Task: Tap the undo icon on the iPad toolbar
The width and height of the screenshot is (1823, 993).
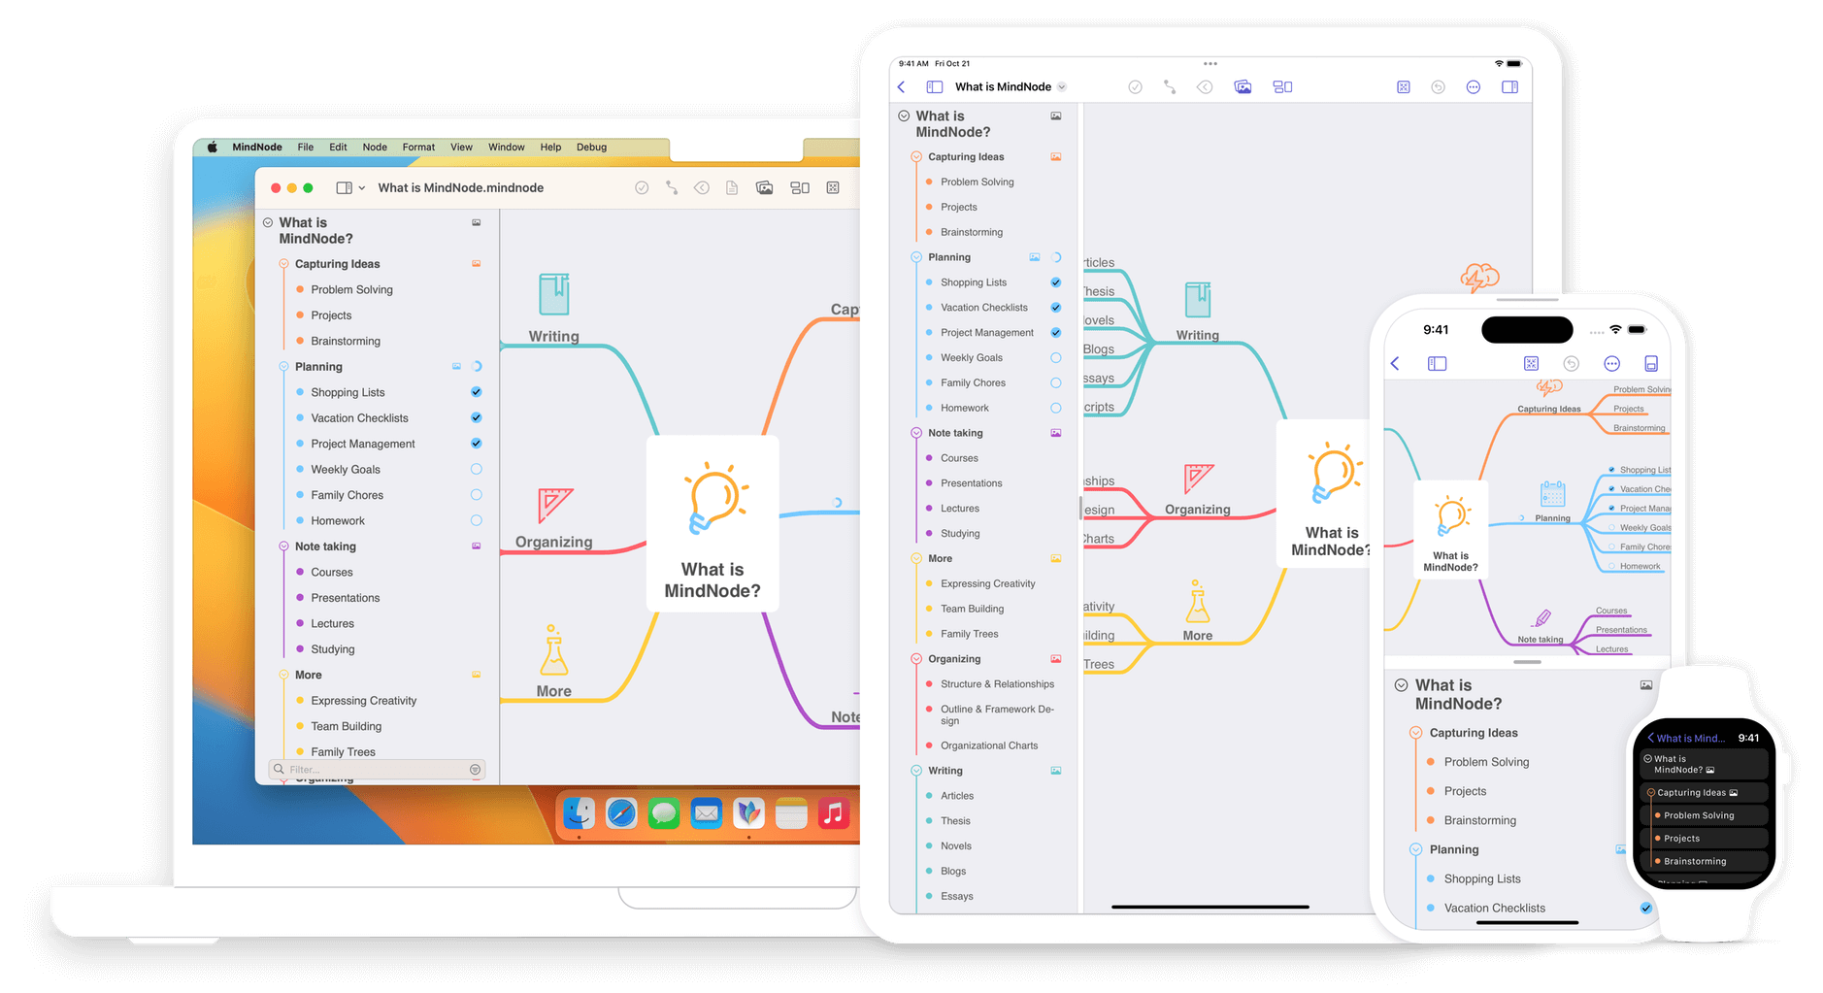Action: 1439,86
